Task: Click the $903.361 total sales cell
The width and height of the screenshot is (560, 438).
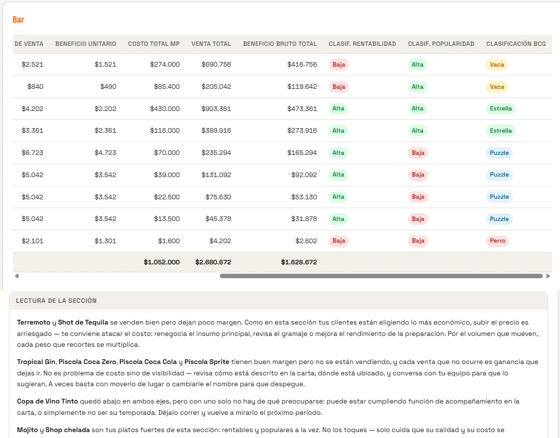Action: (x=216, y=109)
